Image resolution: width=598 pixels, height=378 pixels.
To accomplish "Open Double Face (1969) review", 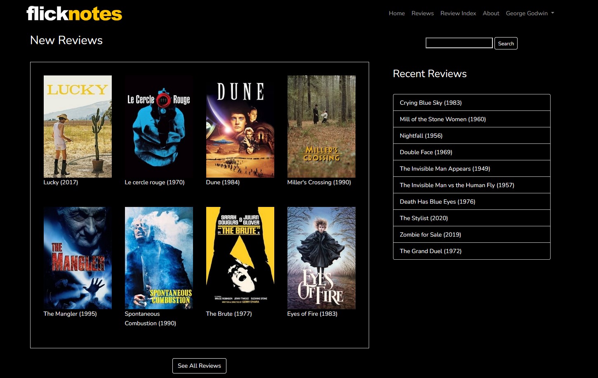I will click(x=472, y=152).
